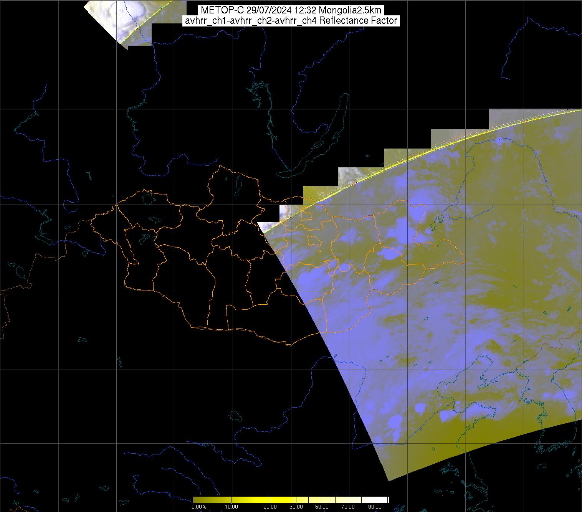Click the "30.00" color bar label
Image resolution: width=582 pixels, height=512 pixels.
click(x=296, y=507)
